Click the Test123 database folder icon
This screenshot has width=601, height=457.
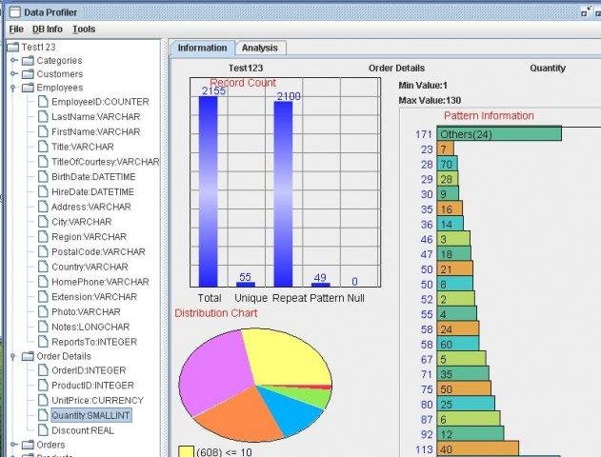tap(13, 48)
